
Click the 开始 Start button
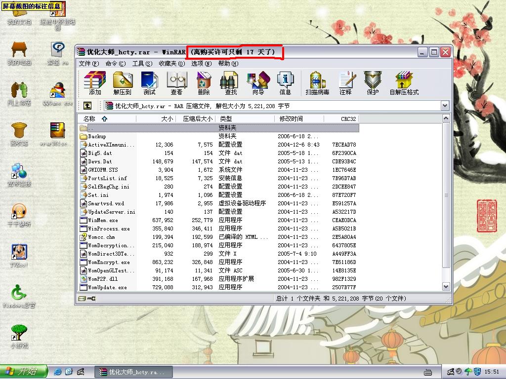[x=24, y=372]
